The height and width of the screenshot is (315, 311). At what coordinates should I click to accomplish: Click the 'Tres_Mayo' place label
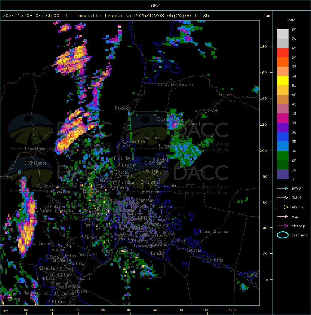[x=123, y=158]
